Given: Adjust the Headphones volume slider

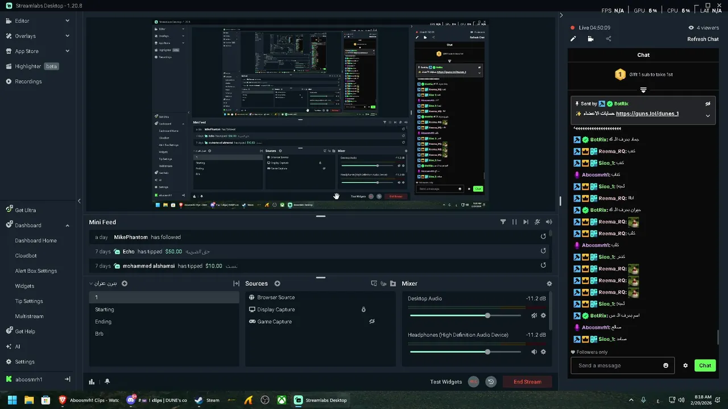Looking at the screenshot, I should (x=465, y=352).
